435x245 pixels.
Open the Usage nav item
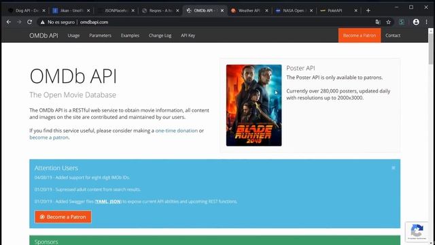point(73,35)
